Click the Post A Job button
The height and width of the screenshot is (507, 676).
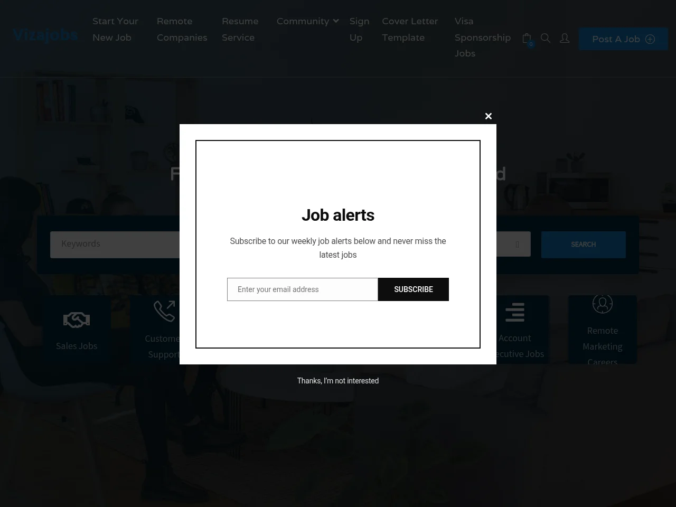pyautogui.click(x=623, y=39)
